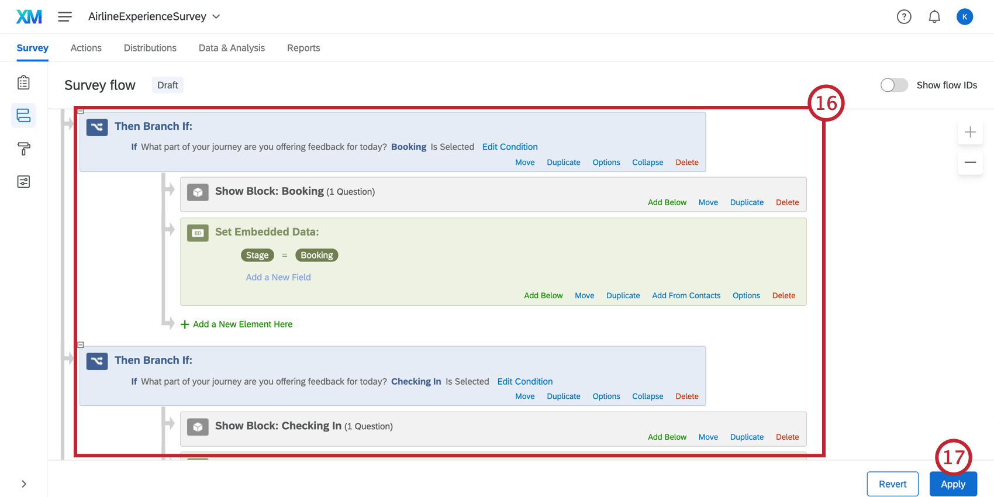Open the notifications bell
The height and width of the screenshot is (497, 994).
934,16
